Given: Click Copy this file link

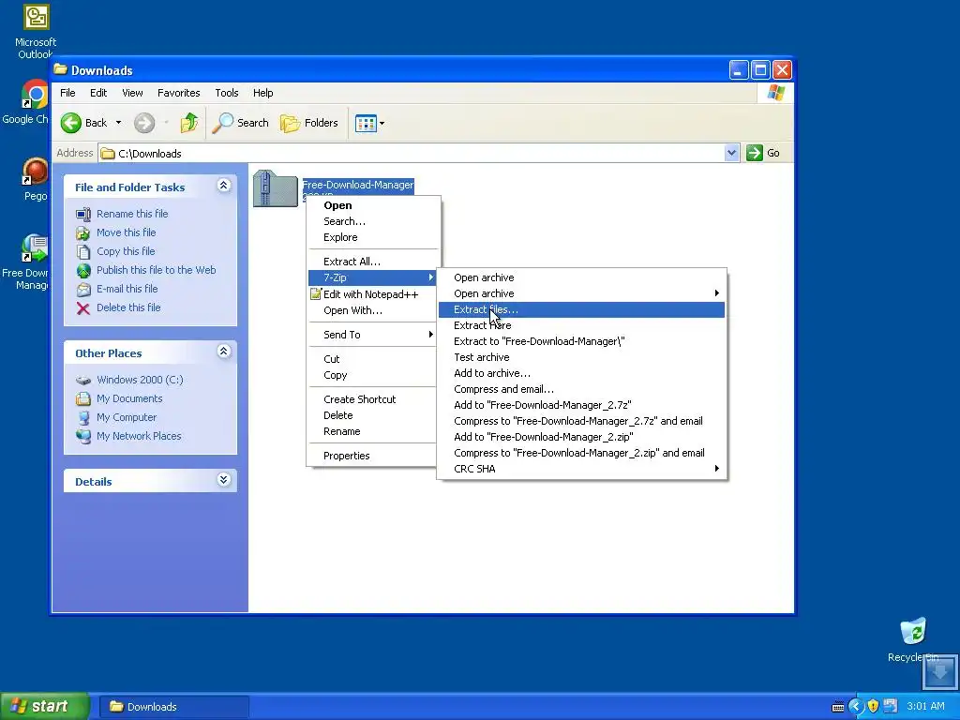Looking at the screenshot, I should click(x=126, y=251).
